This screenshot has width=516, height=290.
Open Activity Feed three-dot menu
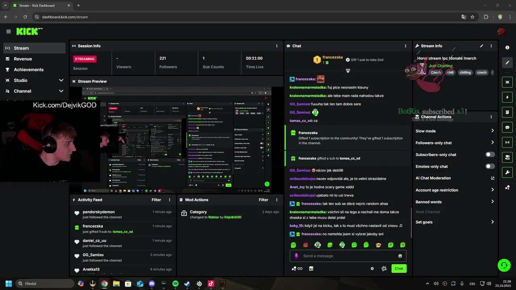(169, 200)
